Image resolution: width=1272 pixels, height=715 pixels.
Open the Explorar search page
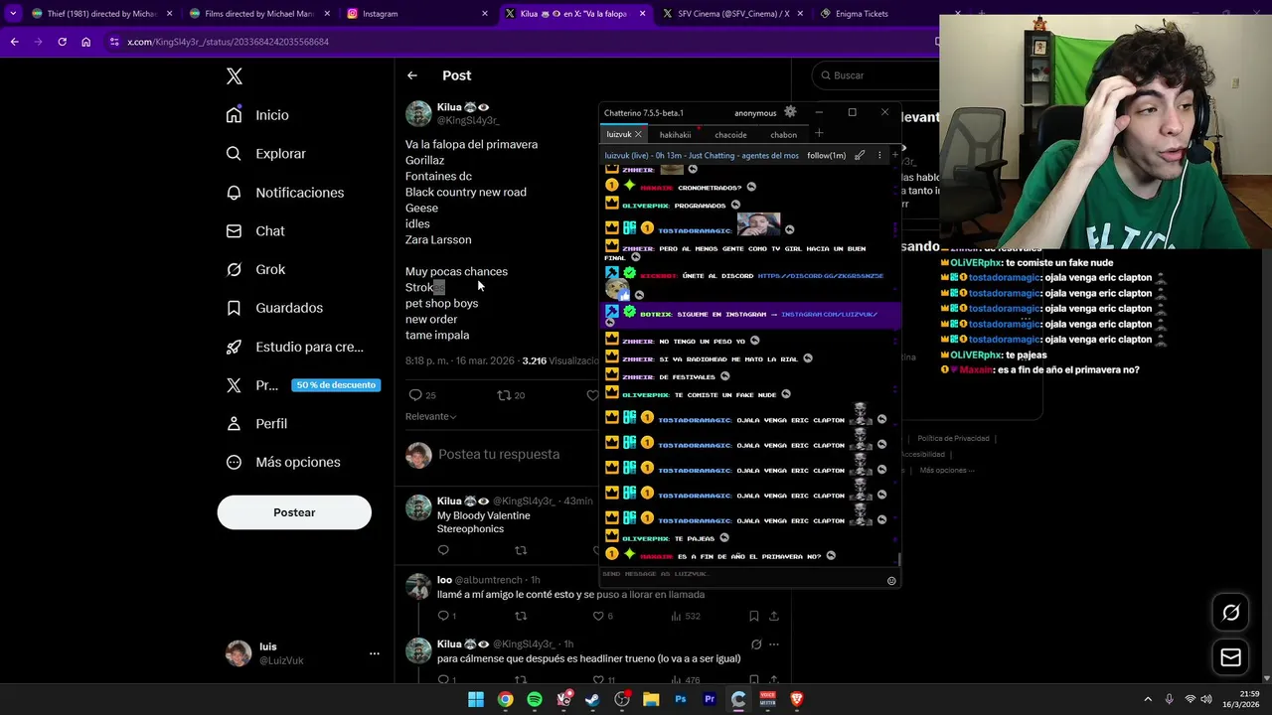pyautogui.click(x=265, y=154)
